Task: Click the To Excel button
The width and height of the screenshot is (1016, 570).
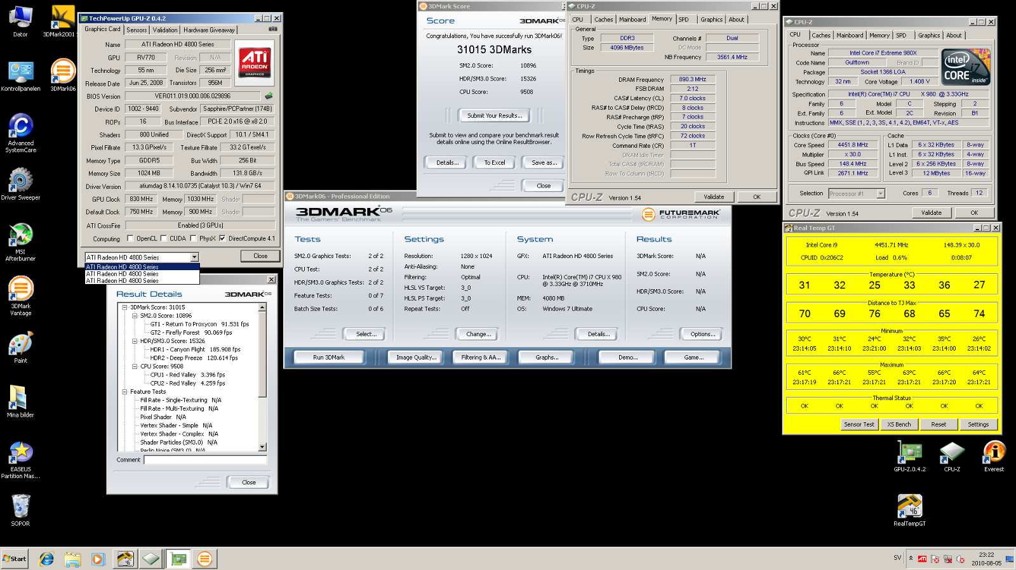Action: [495, 163]
